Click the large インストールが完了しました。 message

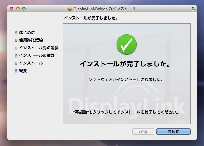click(125, 64)
